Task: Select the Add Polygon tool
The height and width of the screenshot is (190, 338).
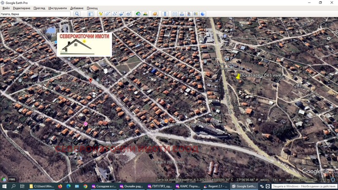Action: (108, 14)
